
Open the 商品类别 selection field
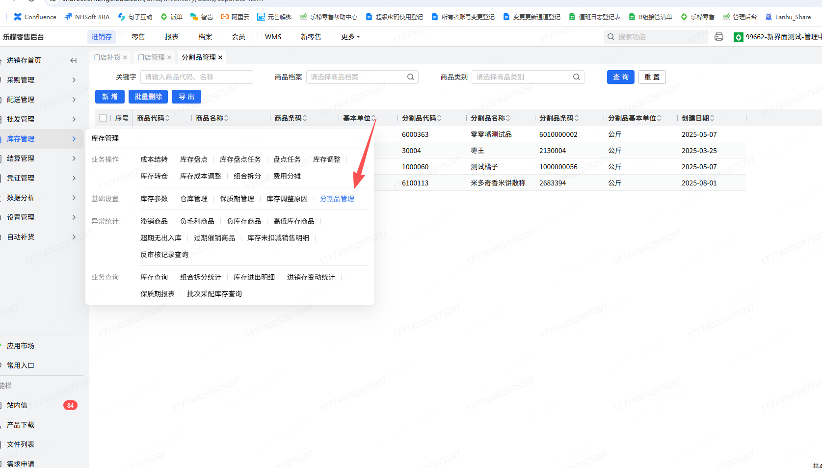(528, 77)
